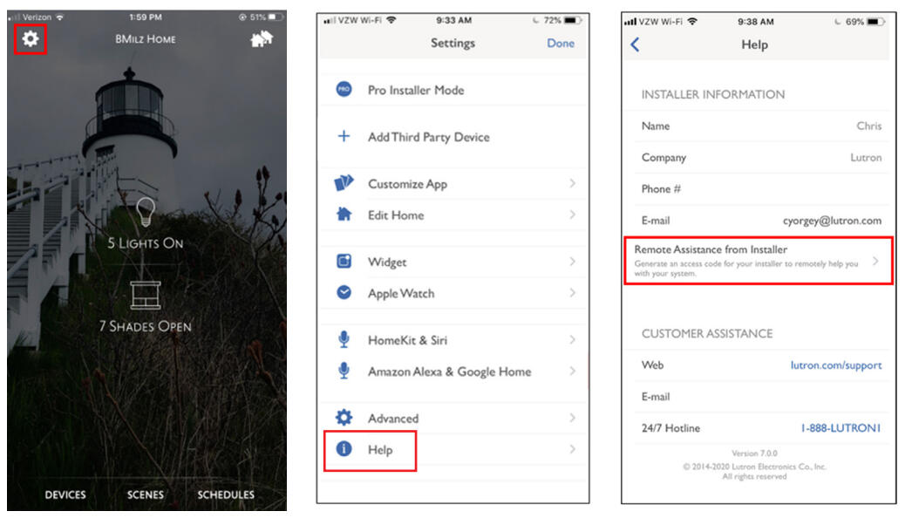Tap the houses icon beside BMilz Home
912x518 pixels.
click(262, 38)
